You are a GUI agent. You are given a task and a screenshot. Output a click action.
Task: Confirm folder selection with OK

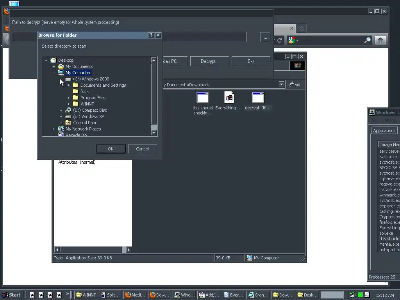[x=111, y=149]
